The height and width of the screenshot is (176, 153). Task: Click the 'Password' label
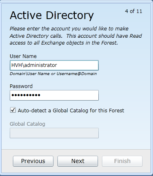pos(21,86)
